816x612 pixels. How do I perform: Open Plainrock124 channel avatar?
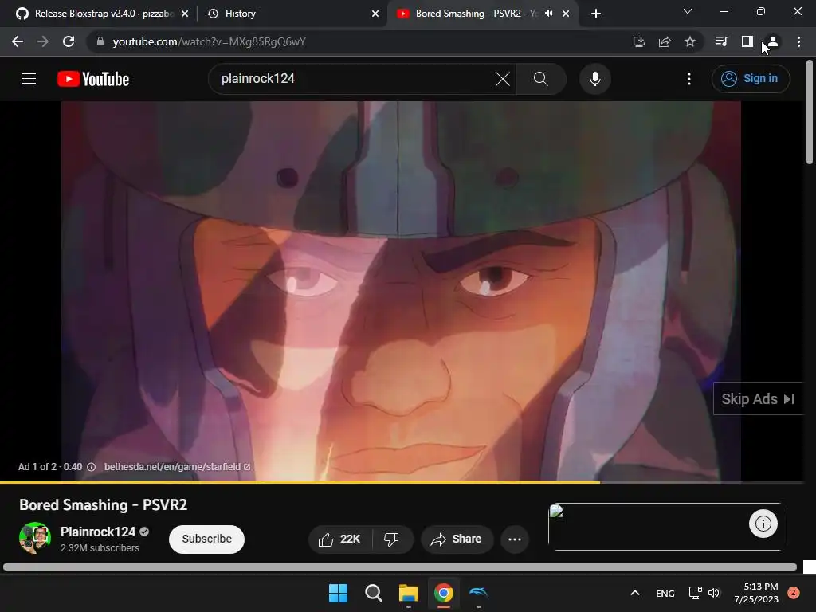35,538
